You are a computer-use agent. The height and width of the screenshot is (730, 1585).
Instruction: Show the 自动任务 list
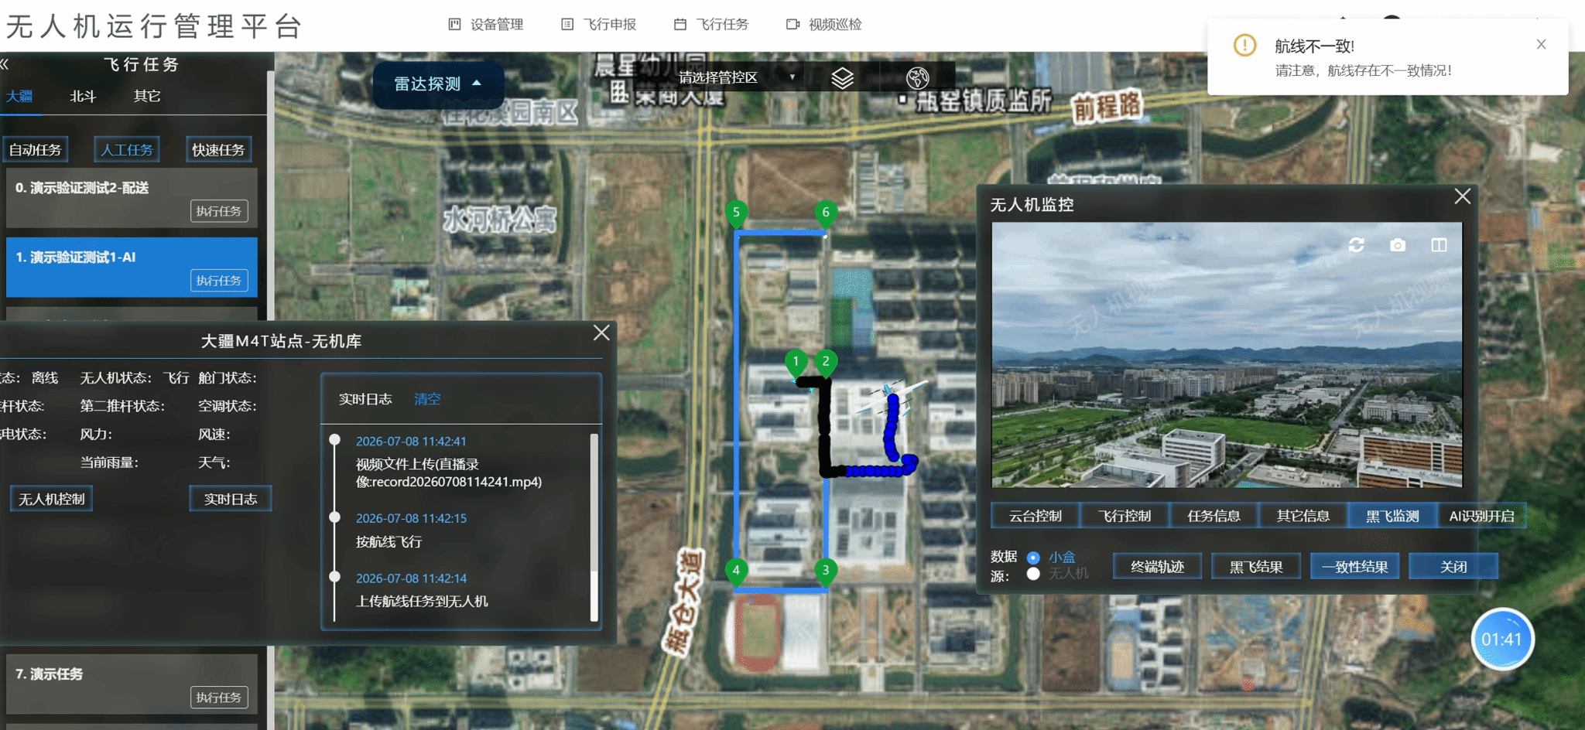tap(36, 149)
